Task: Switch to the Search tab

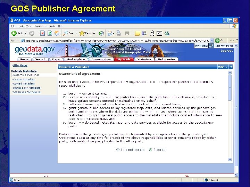Action: click(x=40, y=59)
